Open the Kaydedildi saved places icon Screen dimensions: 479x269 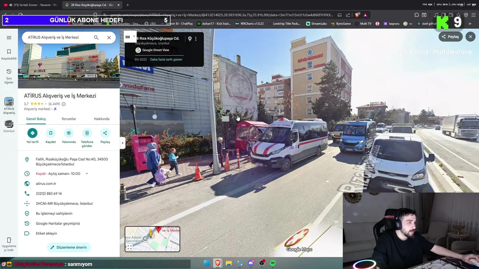point(9,52)
